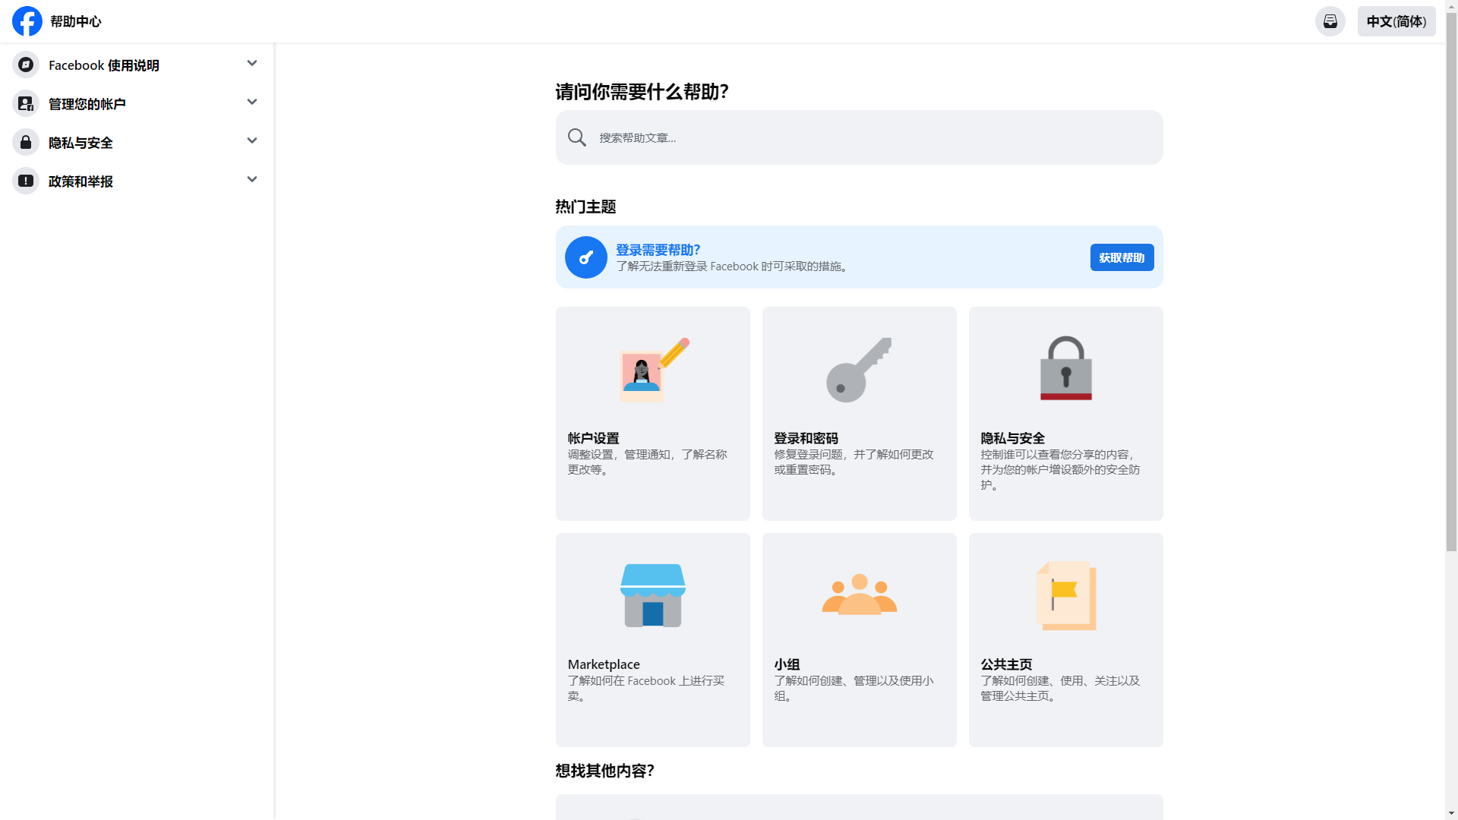Click the pencil avatar icon on 帐户设置 card
The width and height of the screenshot is (1458, 820).
[652, 369]
